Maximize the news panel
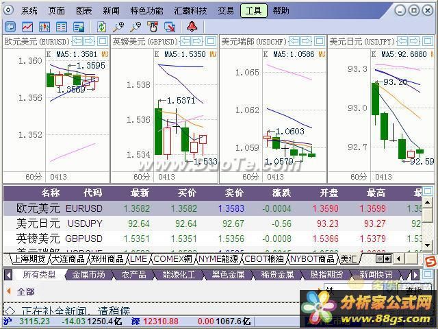Image resolution: width=438 pixels, height=329 pixels. click(428, 274)
